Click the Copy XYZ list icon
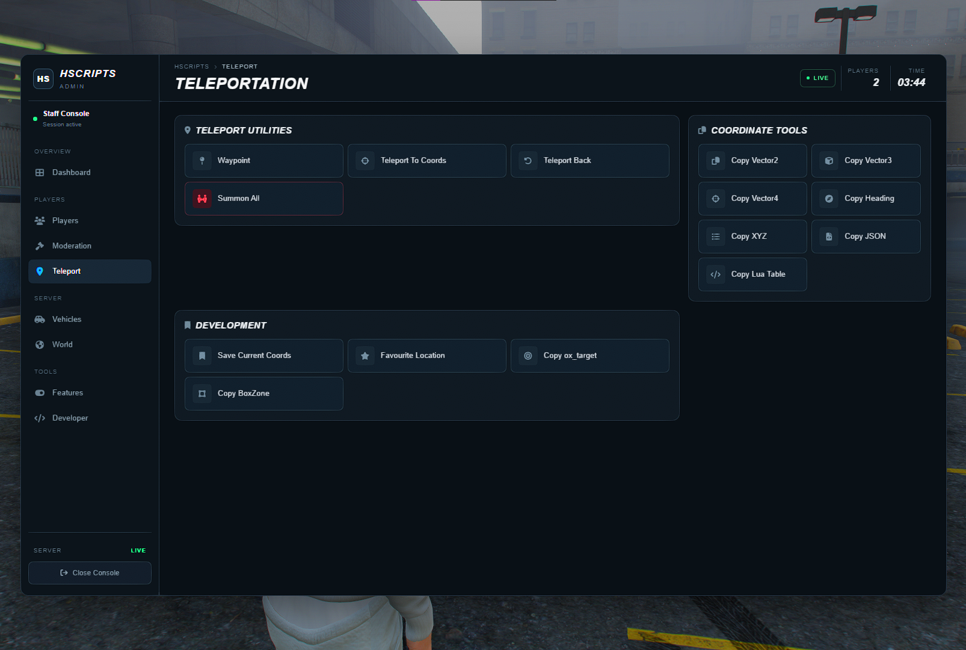The height and width of the screenshot is (650, 966). pyautogui.click(x=716, y=237)
